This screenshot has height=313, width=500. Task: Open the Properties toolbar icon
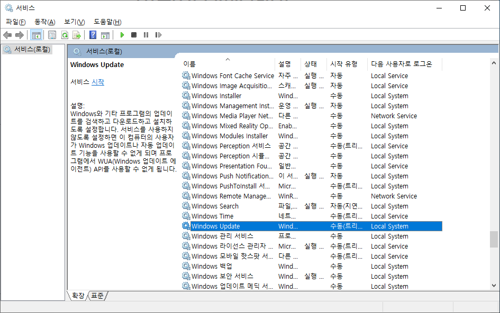pos(52,35)
